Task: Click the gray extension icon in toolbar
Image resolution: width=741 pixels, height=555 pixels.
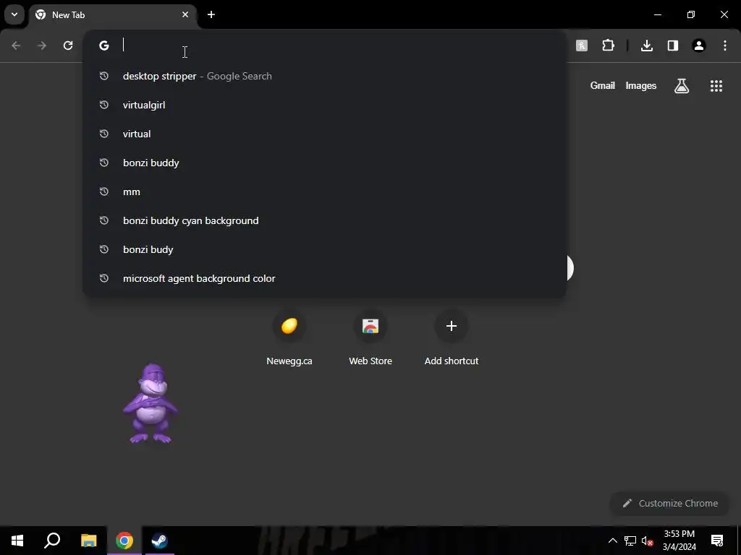Action: [582, 46]
